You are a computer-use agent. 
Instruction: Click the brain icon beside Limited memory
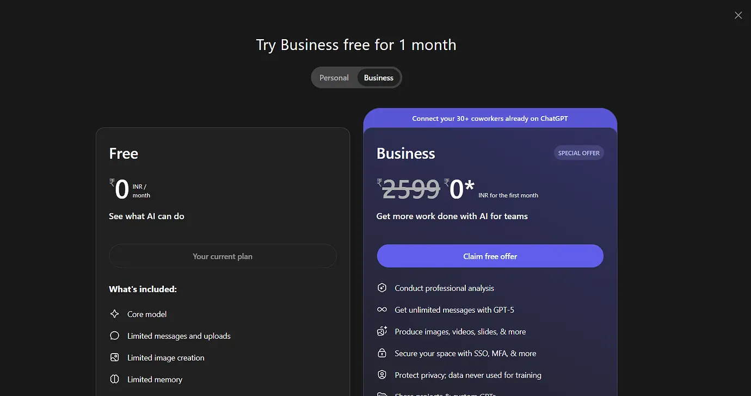[114, 379]
